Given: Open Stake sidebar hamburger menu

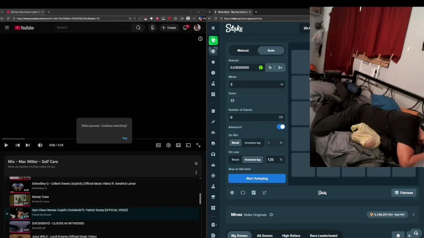Looking at the screenshot, I should [213, 28].
